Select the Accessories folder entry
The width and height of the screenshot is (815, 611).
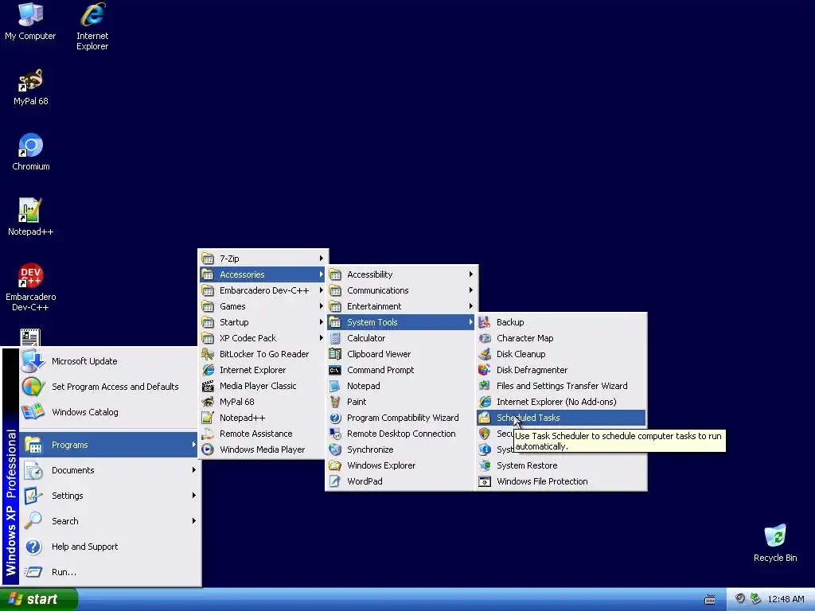pos(263,274)
